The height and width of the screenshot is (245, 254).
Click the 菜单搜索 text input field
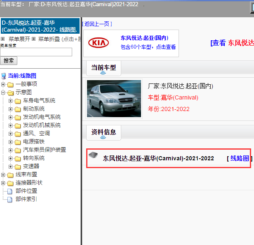[x=36, y=52]
